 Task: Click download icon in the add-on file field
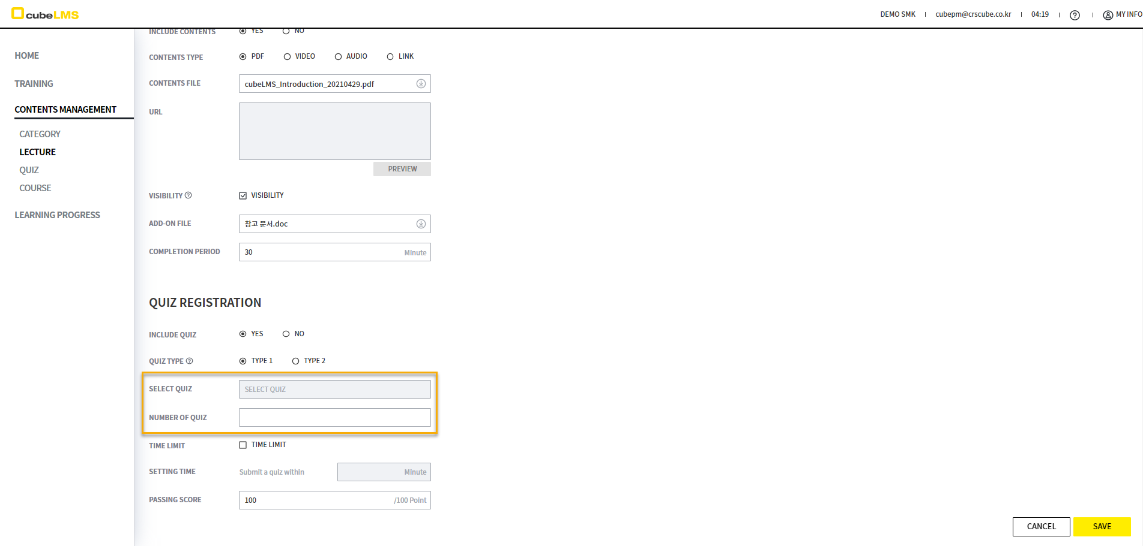[x=421, y=224]
